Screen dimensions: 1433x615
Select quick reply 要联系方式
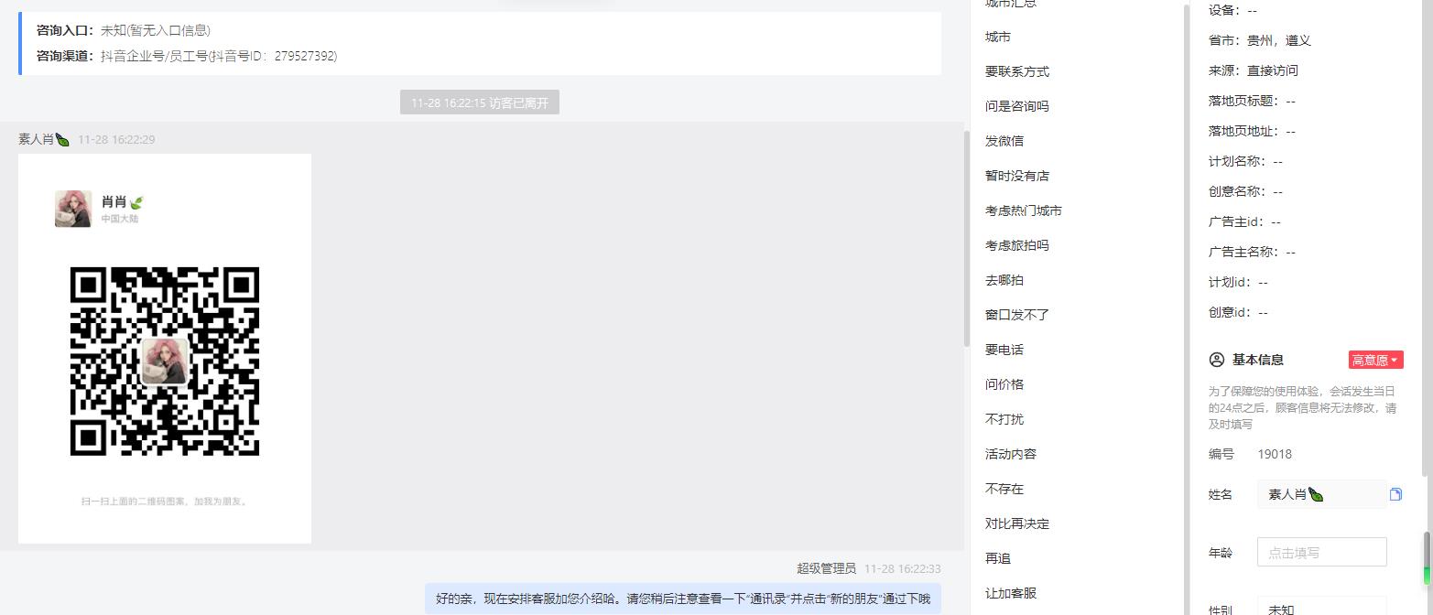point(1017,71)
